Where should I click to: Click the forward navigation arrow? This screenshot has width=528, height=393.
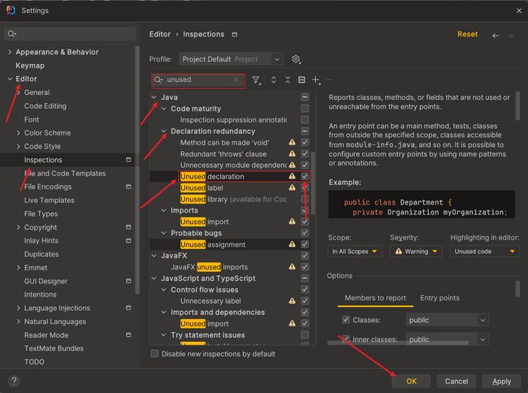point(510,36)
